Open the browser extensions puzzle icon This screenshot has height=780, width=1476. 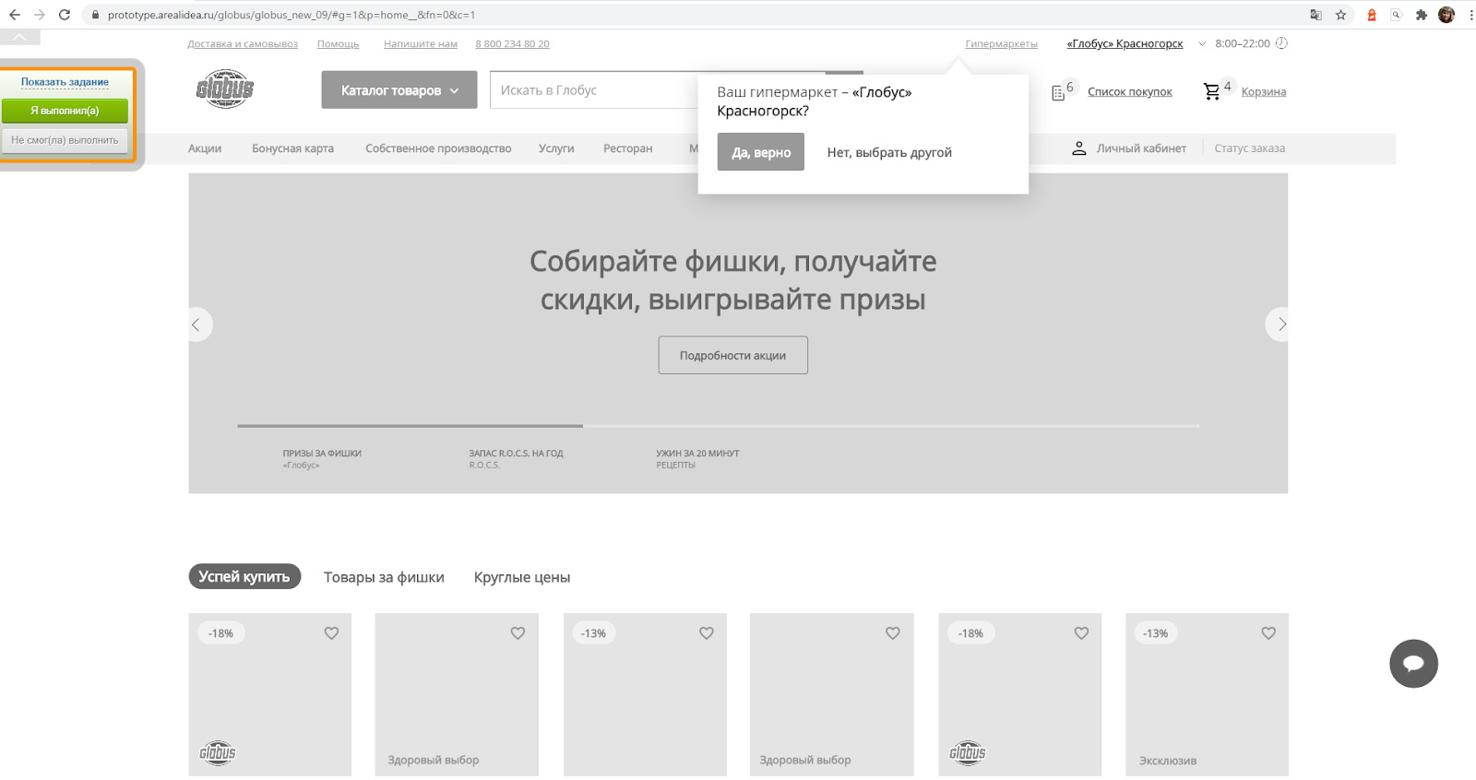coord(1422,15)
